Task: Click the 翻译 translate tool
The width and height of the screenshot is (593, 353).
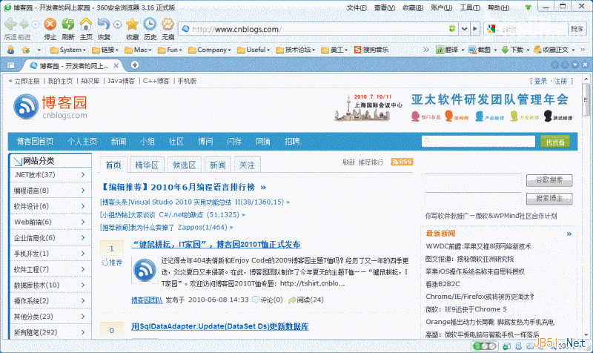Action: (x=449, y=50)
